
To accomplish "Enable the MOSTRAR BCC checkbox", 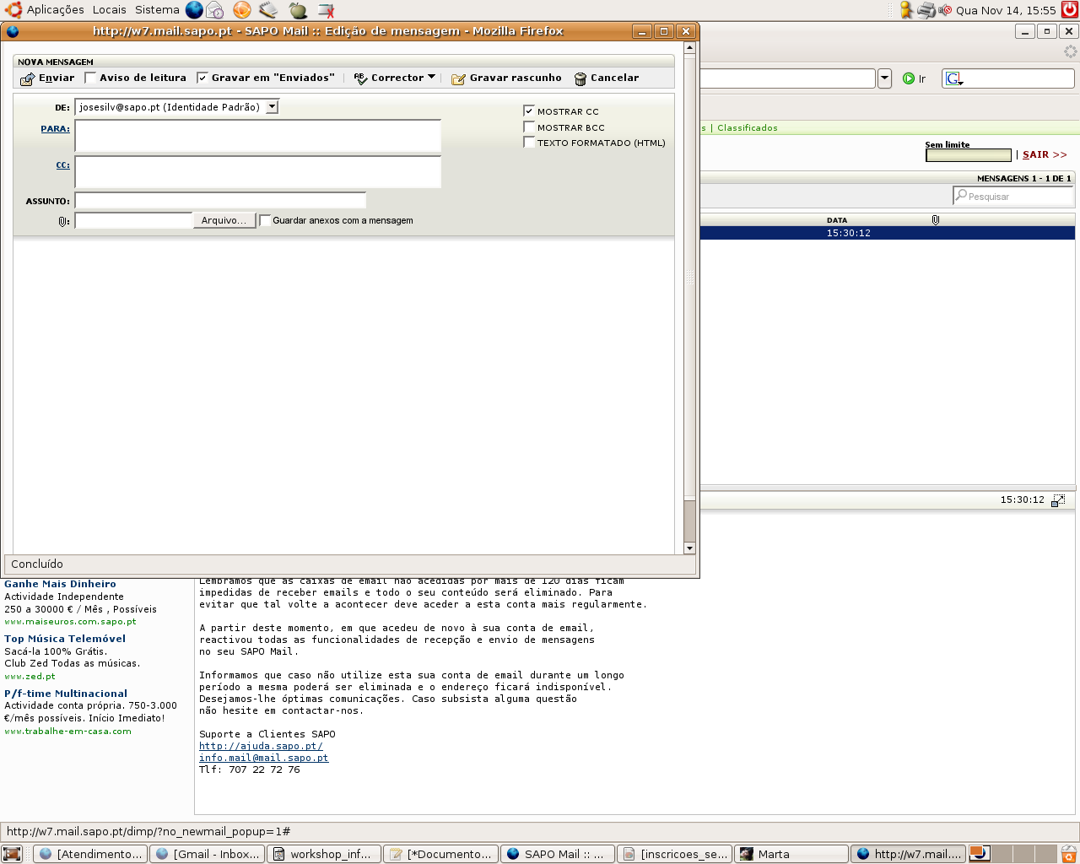I will 529,127.
